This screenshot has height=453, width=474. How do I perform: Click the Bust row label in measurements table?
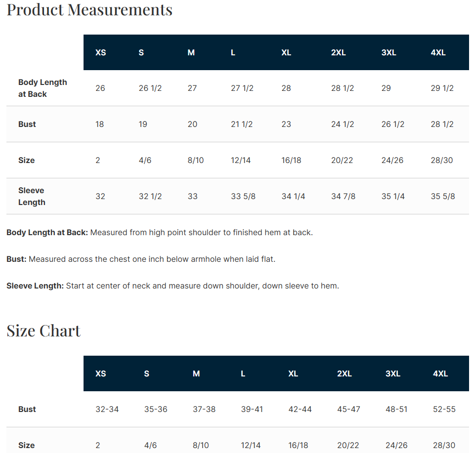(x=27, y=124)
